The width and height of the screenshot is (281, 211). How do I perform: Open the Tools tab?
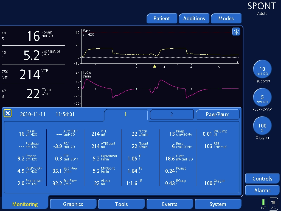point(122,204)
